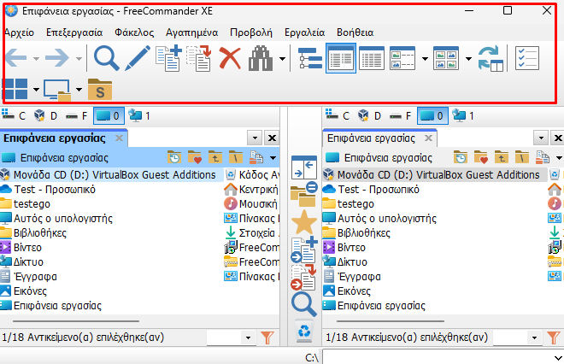Click middle bar move with arrow icon
This screenshot has height=364, width=564.
[x=304, y=278]
